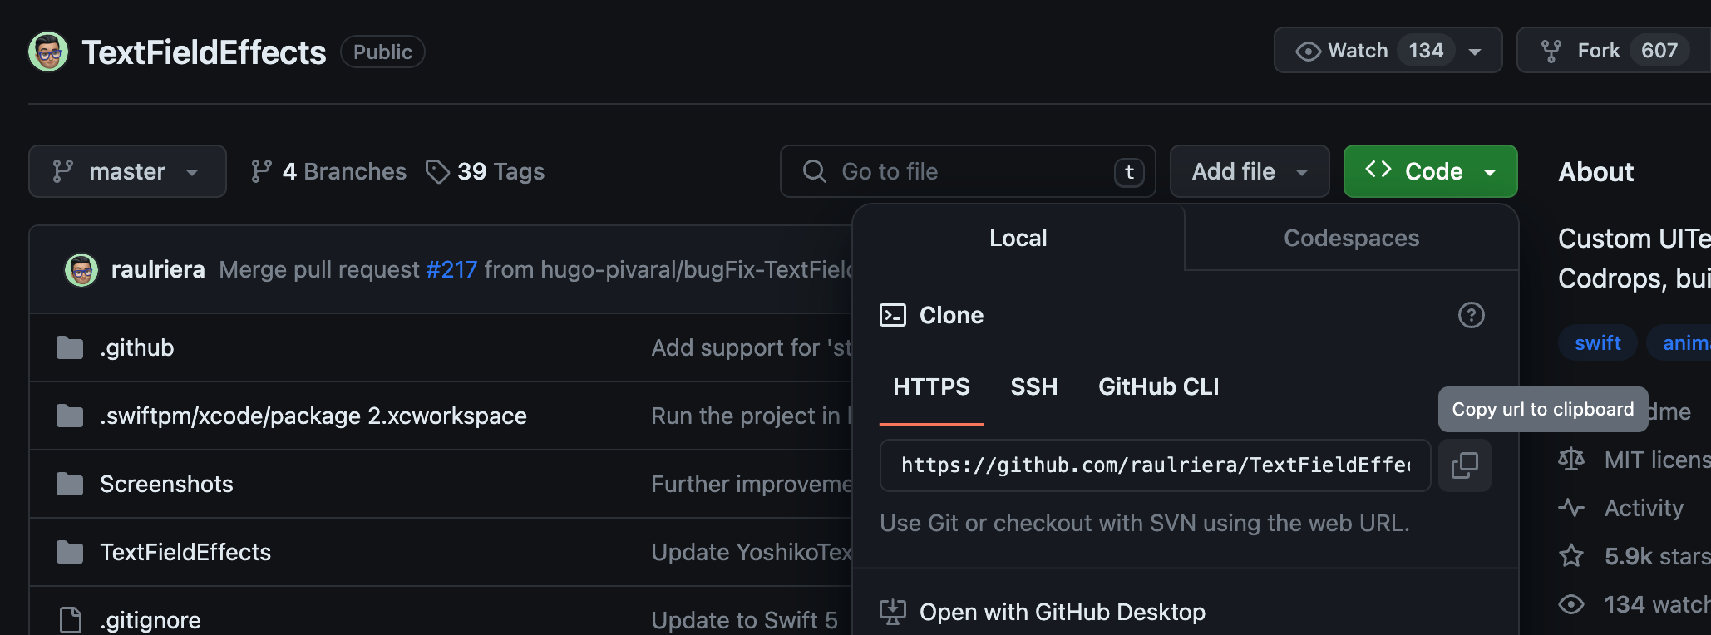View the 4 Branches link
Image resolution: width=1711 pixels, height=635 pixels.
[x=328, y=171]
